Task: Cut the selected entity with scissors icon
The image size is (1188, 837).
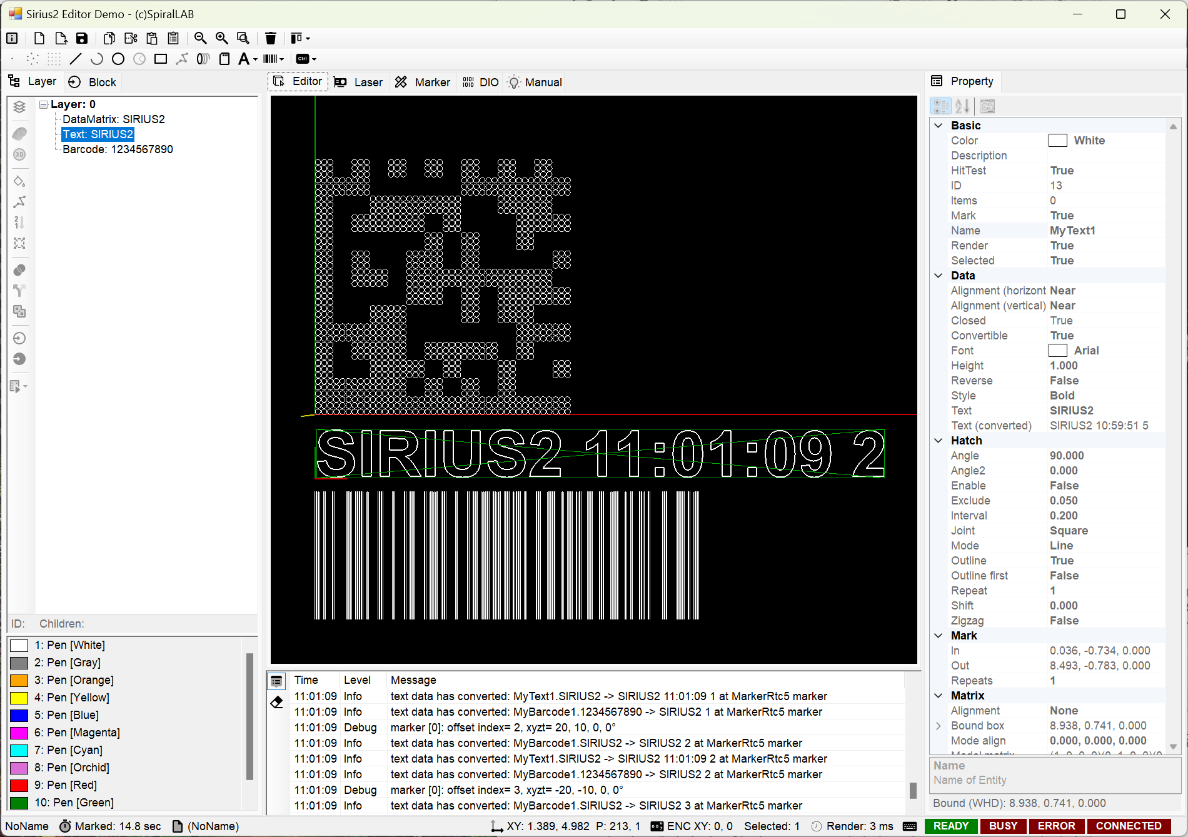Action: click(131, 38)
